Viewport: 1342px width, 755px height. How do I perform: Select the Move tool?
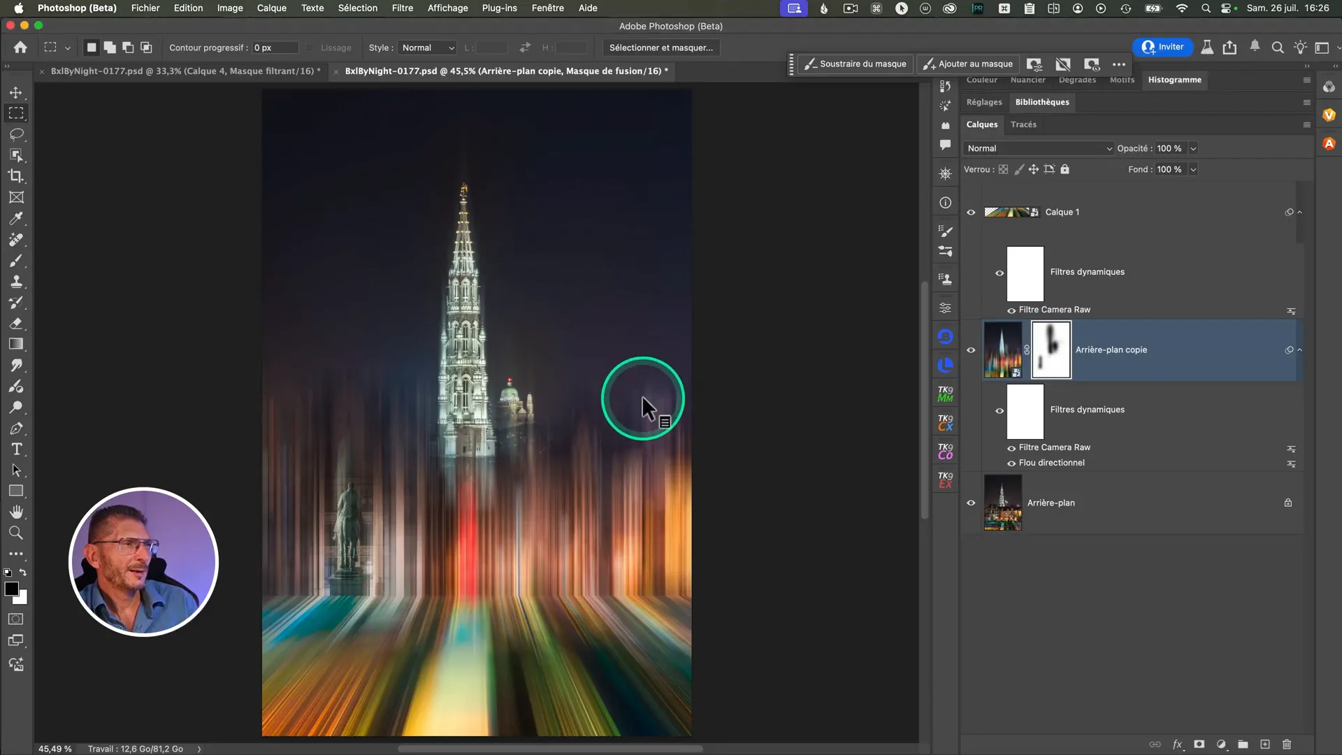[x=16, y=92]
